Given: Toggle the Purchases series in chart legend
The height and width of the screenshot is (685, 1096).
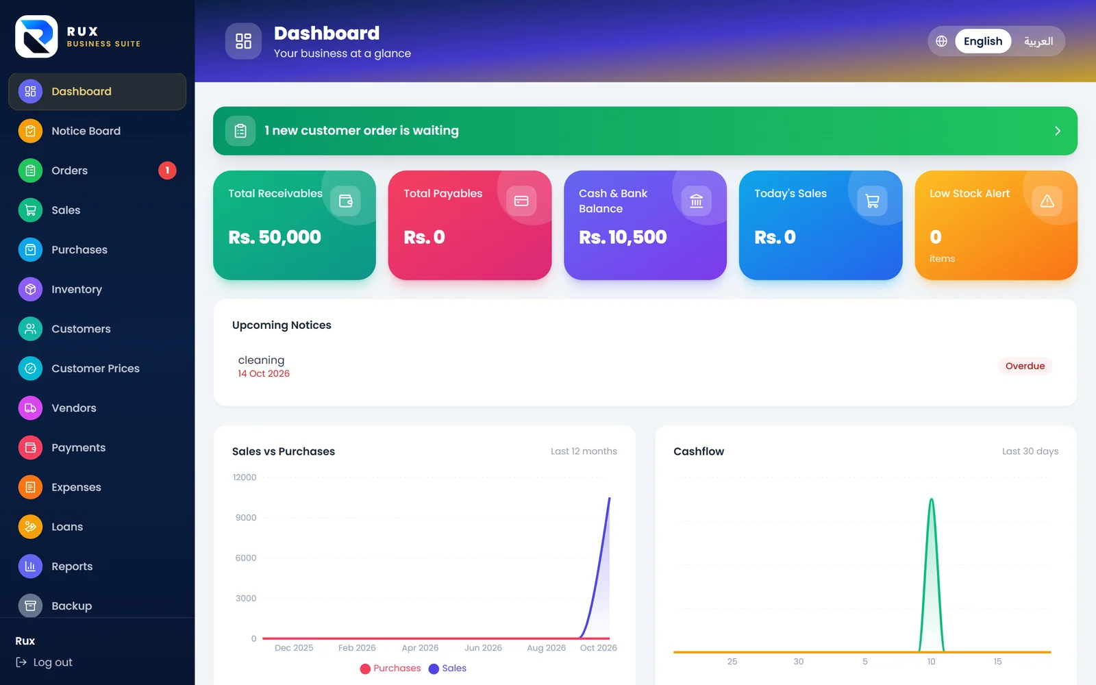Looking at the screenshot, I should coord(390,669).
